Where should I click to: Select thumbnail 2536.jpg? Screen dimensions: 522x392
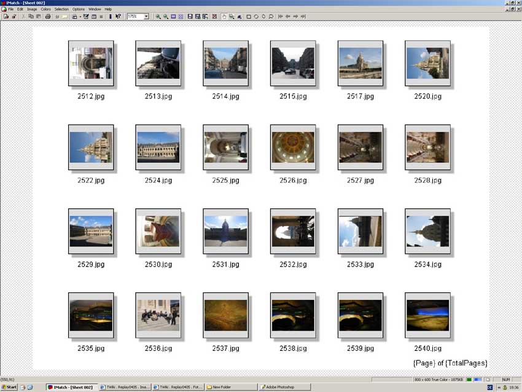point(158,315)
